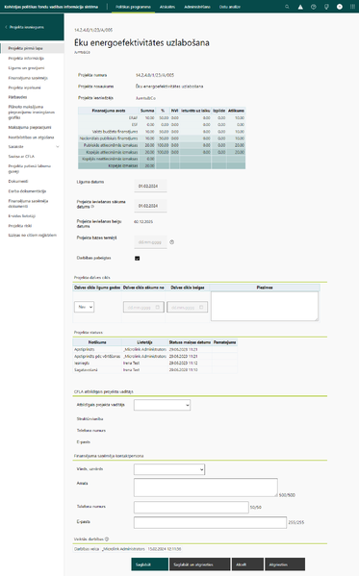Click the Finansējuma avots column header
The image size is (359, 576).
108,111
